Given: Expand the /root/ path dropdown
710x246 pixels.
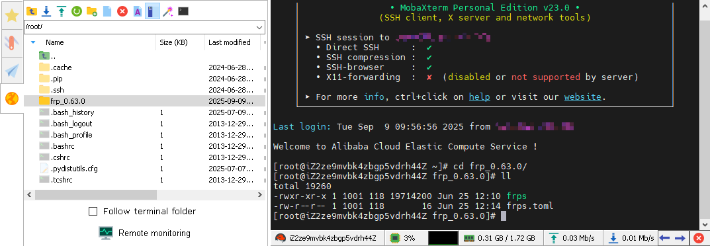Looking at the screenshot, I should pyautogui.click(x=259, y=27).
